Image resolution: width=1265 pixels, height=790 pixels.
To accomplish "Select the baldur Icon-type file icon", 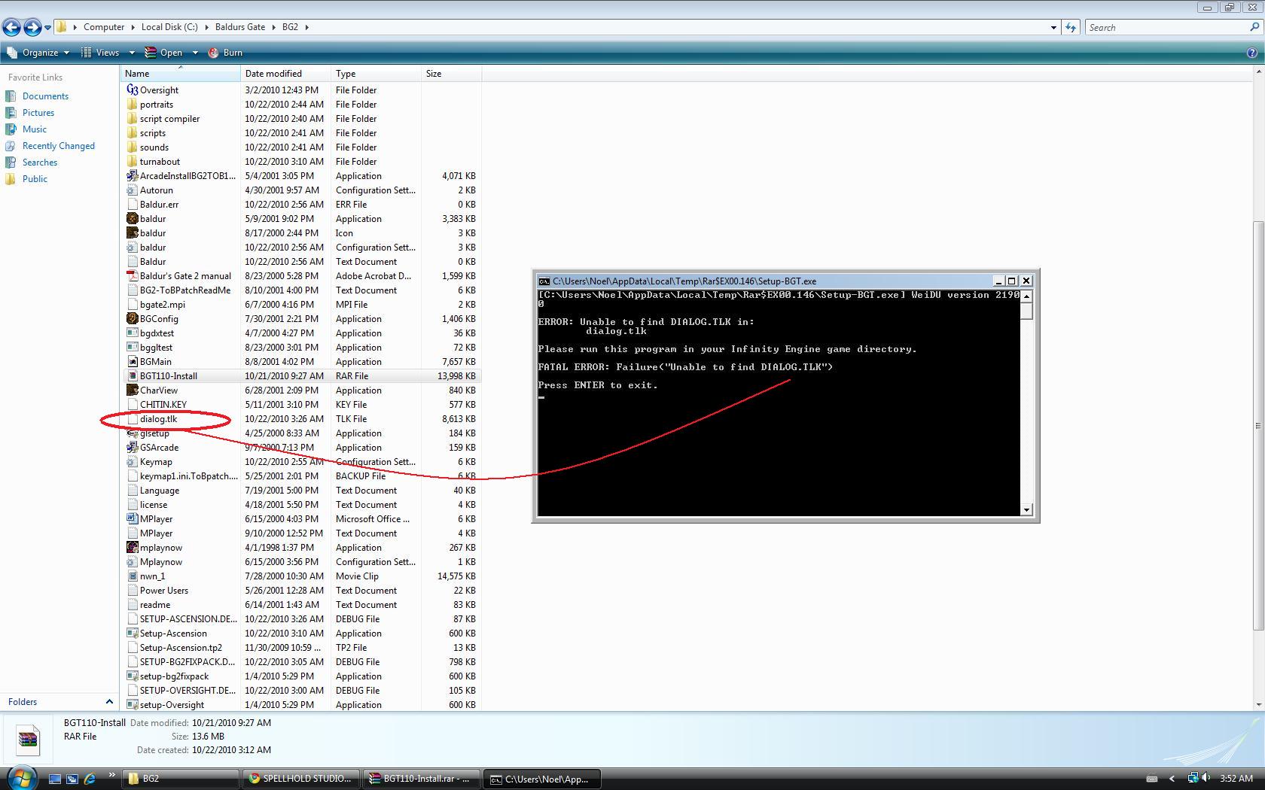I will coord(133,233).
